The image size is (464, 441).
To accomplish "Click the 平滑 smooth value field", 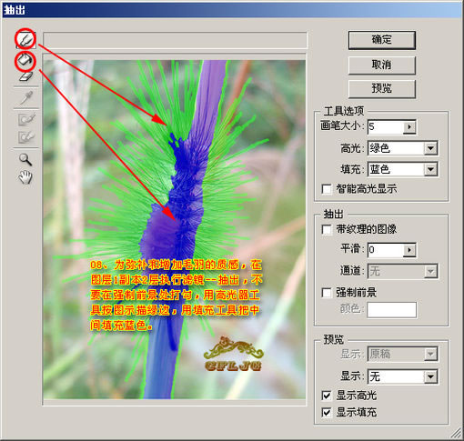I will click(385, 250).
